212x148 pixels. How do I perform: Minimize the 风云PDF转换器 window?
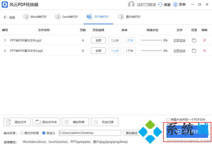point(192,5)
